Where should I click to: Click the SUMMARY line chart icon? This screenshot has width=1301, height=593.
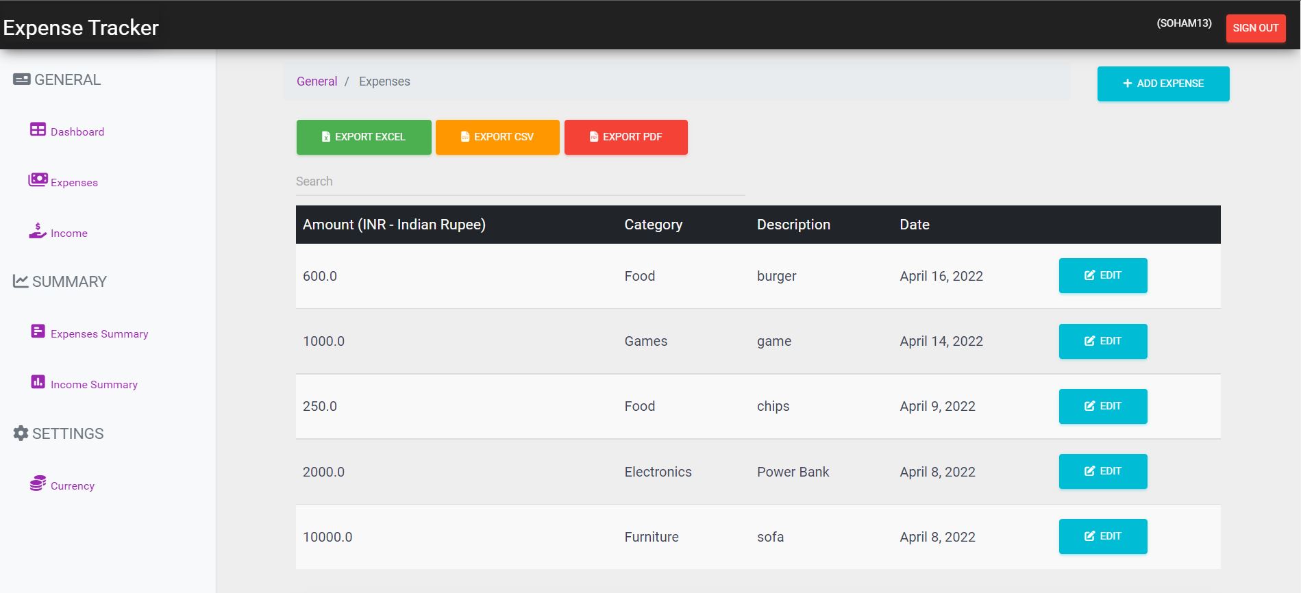21,281
